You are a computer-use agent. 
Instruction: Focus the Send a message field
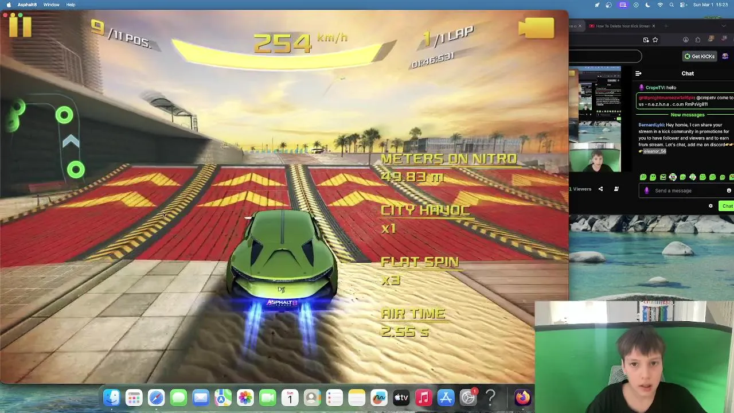coord(686,190)
